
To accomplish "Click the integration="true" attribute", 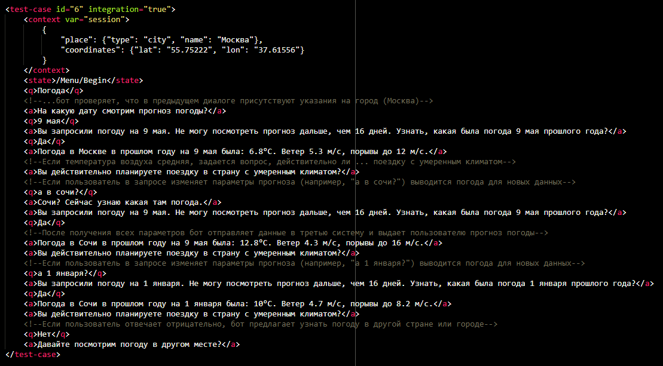I will pyautogui.click(x=129, y=10).
